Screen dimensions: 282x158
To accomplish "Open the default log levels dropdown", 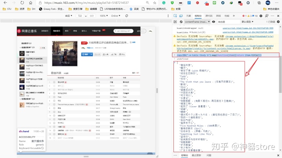I will click(x=247, y=22).
